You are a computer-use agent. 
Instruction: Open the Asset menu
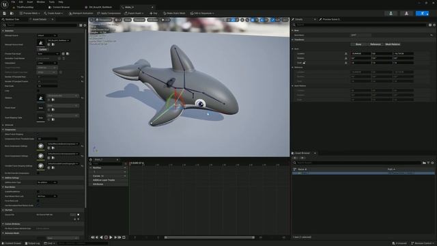(x=30, y=2)
